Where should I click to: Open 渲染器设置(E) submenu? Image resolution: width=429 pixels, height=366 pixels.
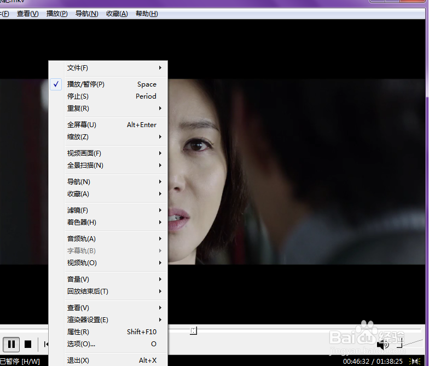pyautogui.click(x=108, y=320)
